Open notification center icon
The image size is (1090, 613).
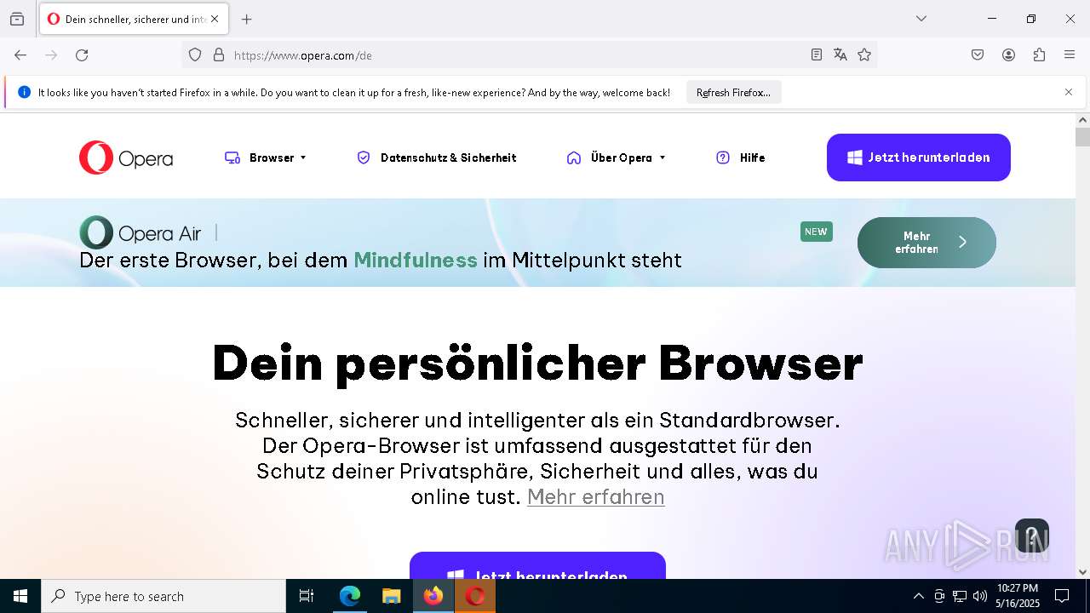pos(1062,596)
